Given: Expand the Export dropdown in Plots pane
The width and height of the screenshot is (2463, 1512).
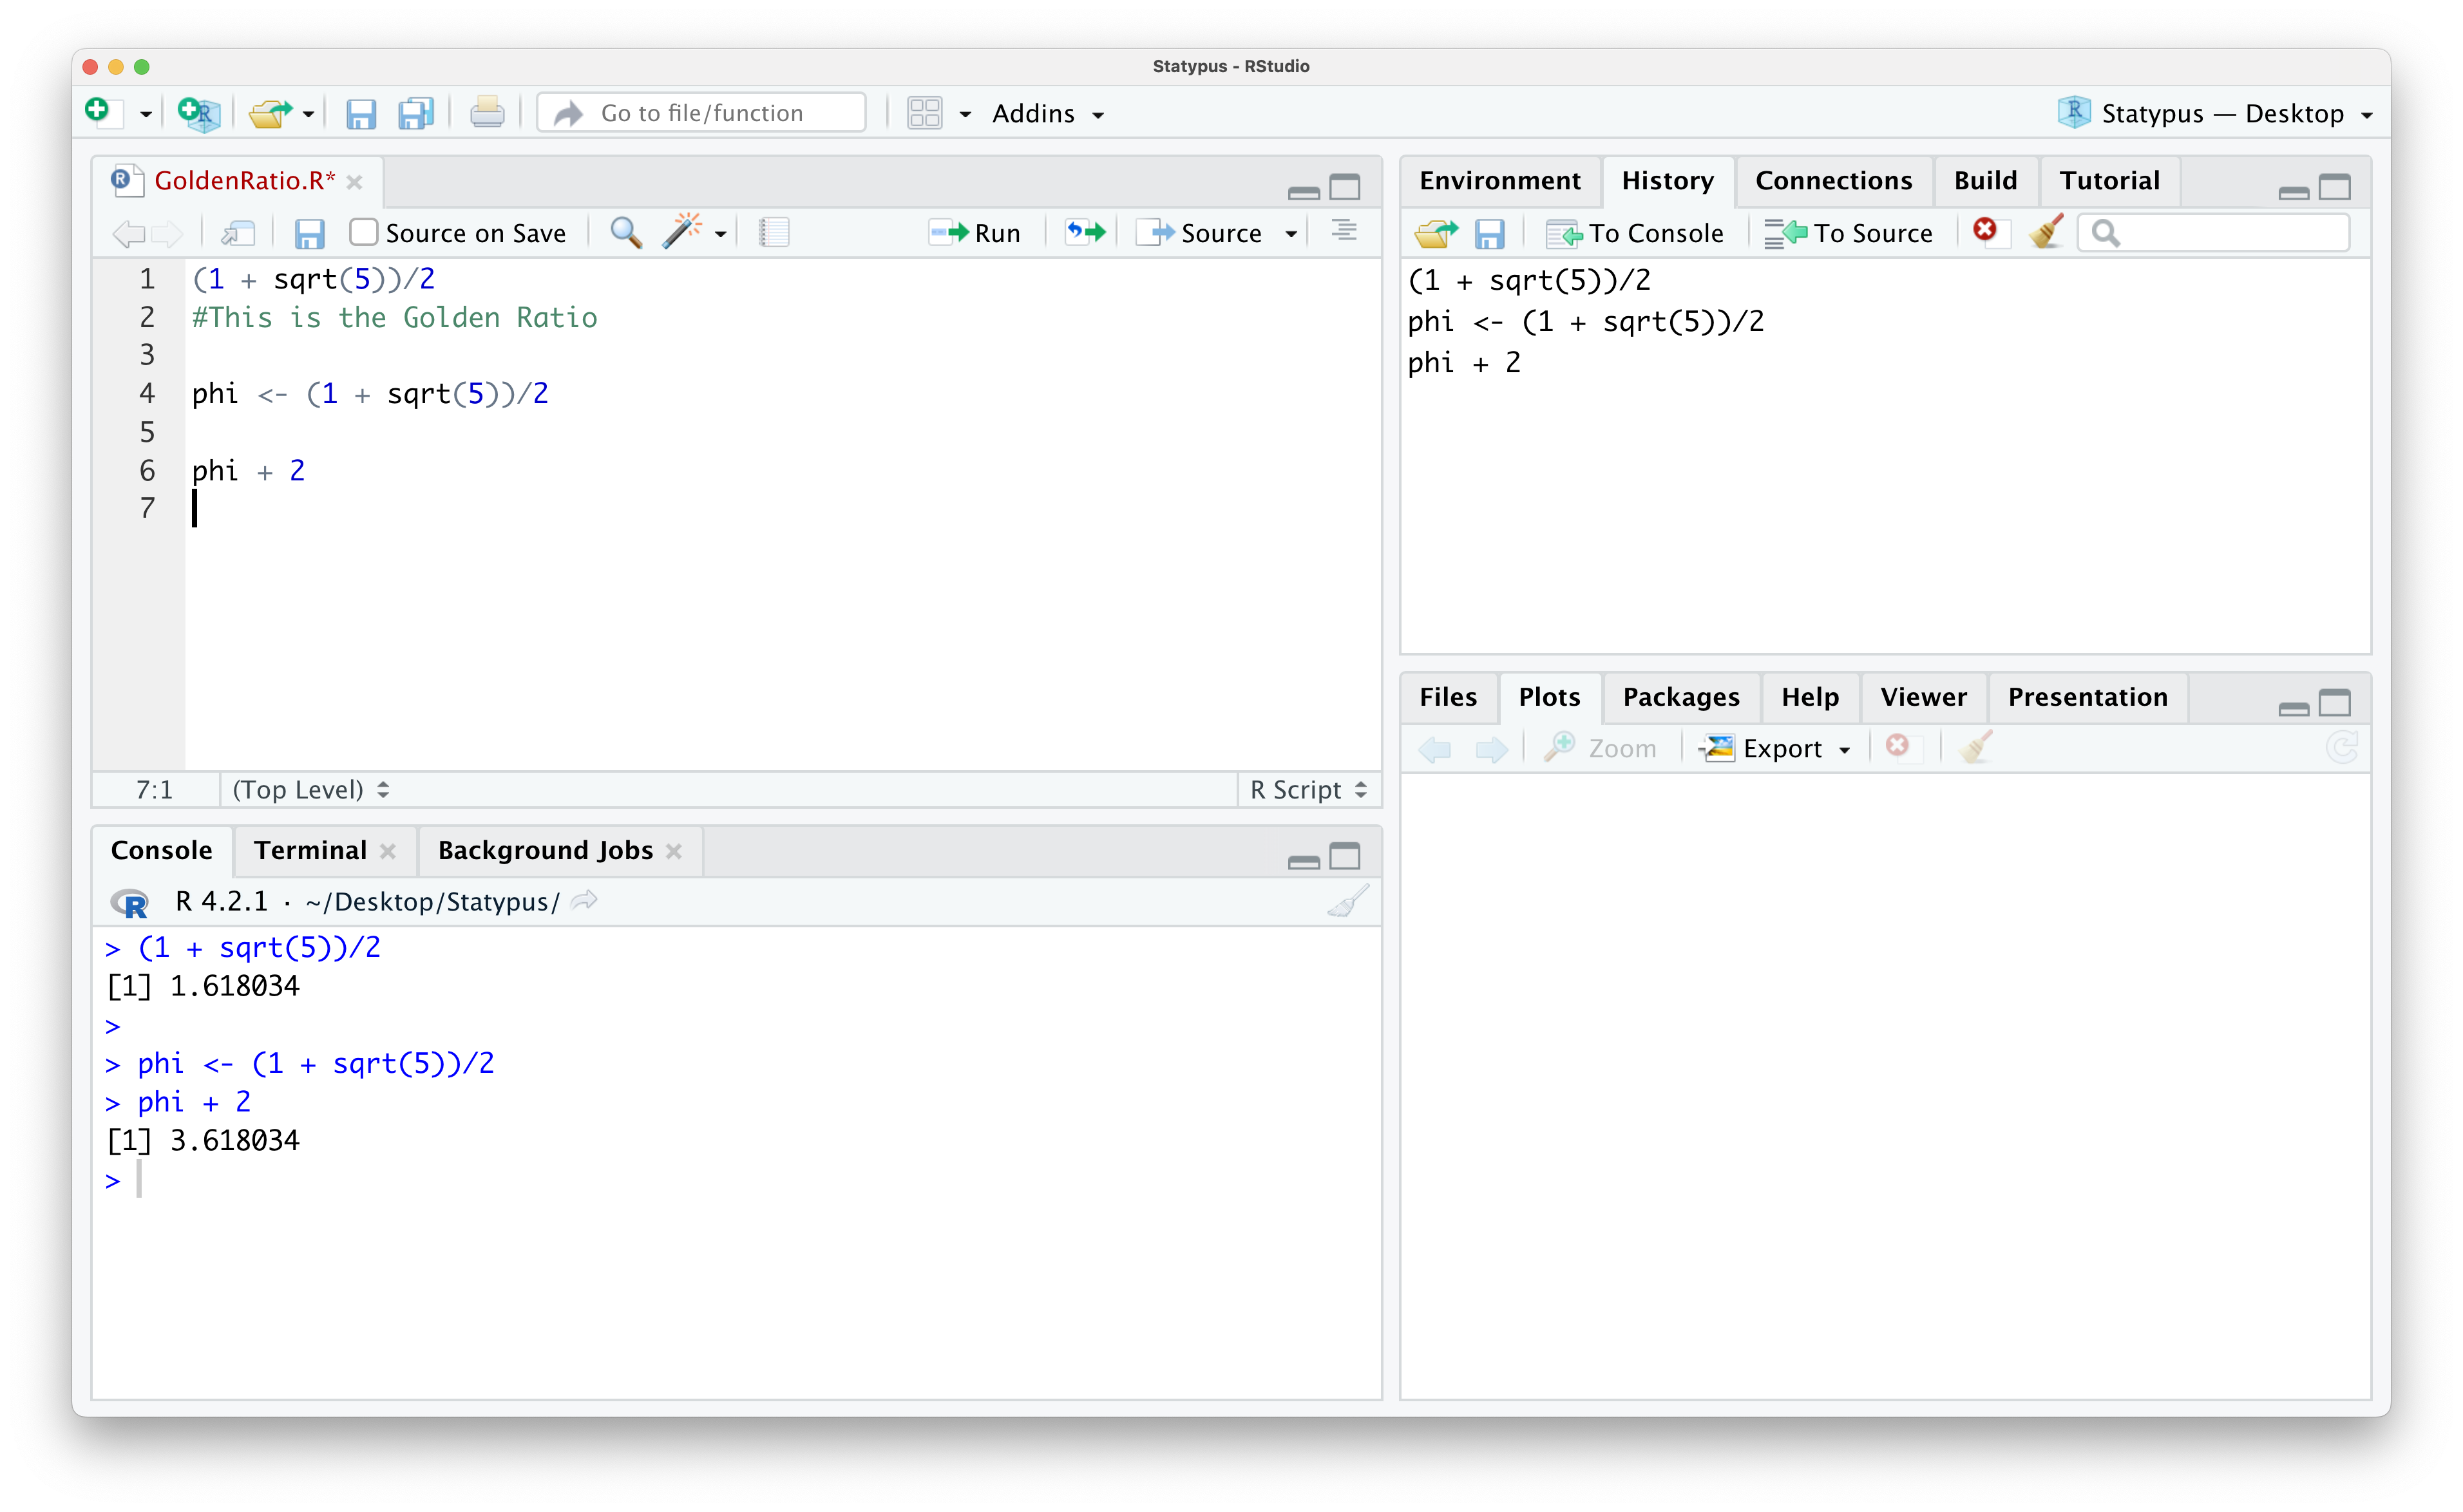Looking at the screenshot, I should pyautogui.click(x=1780, y=749).
